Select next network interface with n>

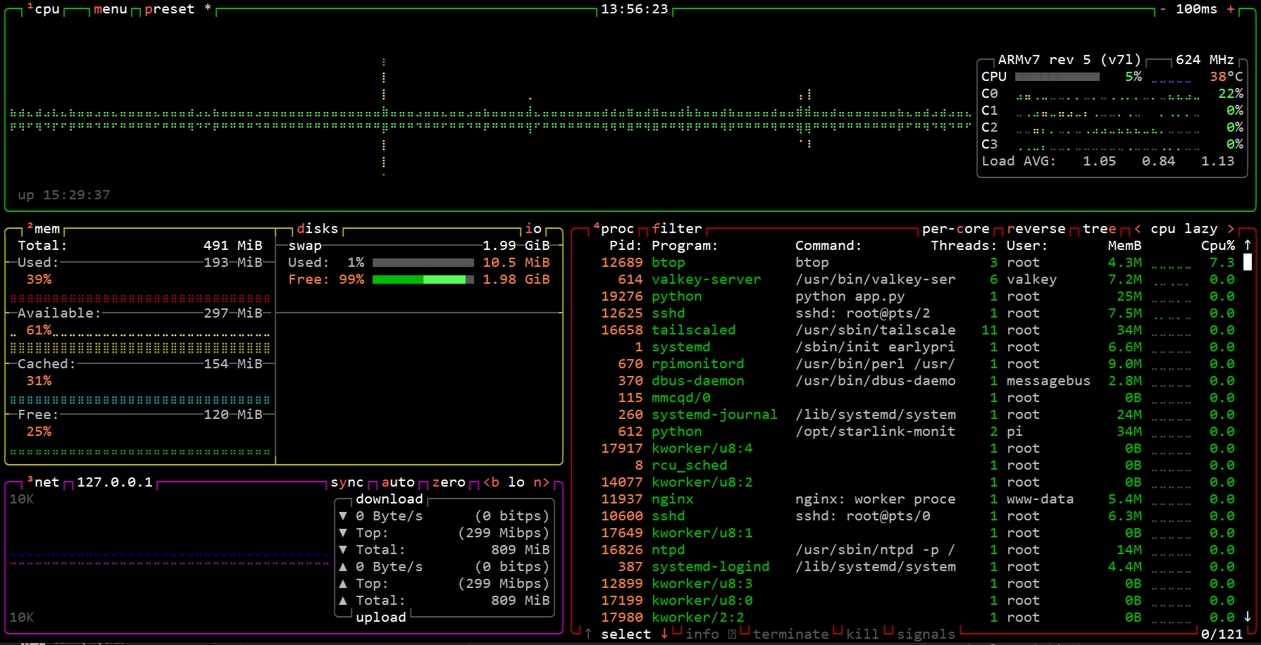pyautogui.click(x=541, y=482)
